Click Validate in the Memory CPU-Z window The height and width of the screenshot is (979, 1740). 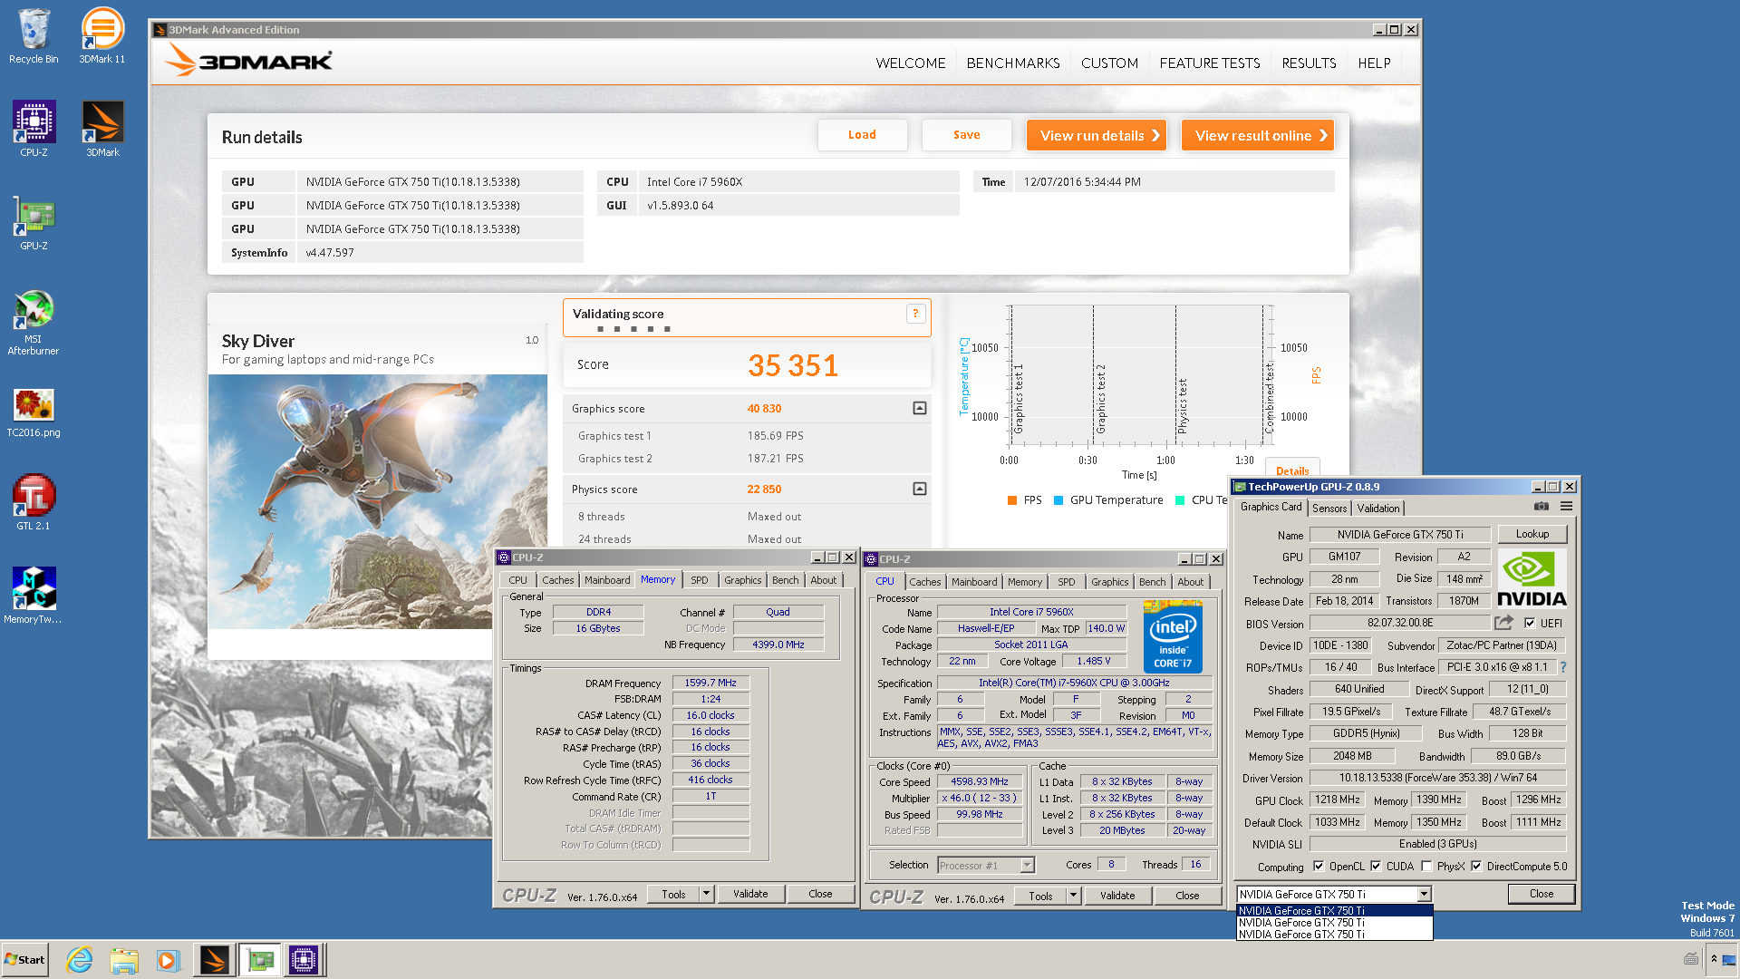point(750,894)
